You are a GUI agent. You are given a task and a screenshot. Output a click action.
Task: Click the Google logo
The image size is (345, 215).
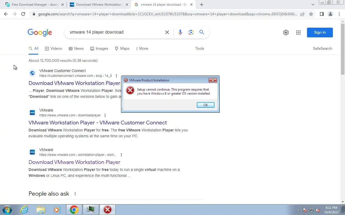(40, 33)
